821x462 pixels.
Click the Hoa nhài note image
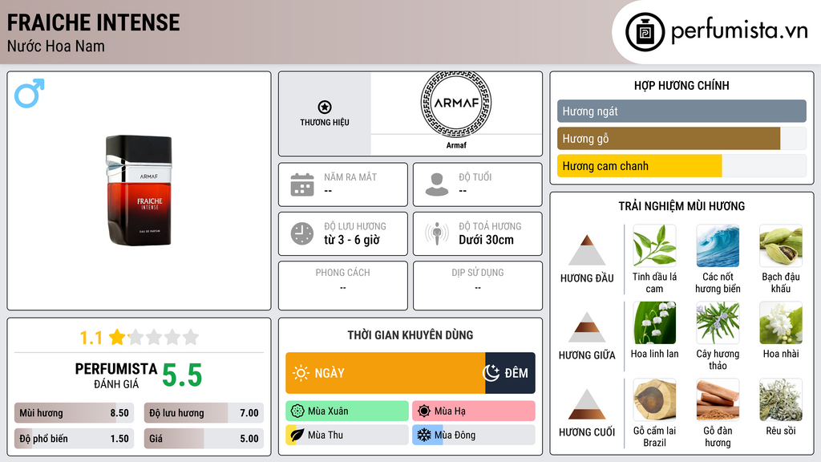click(781, 322)
